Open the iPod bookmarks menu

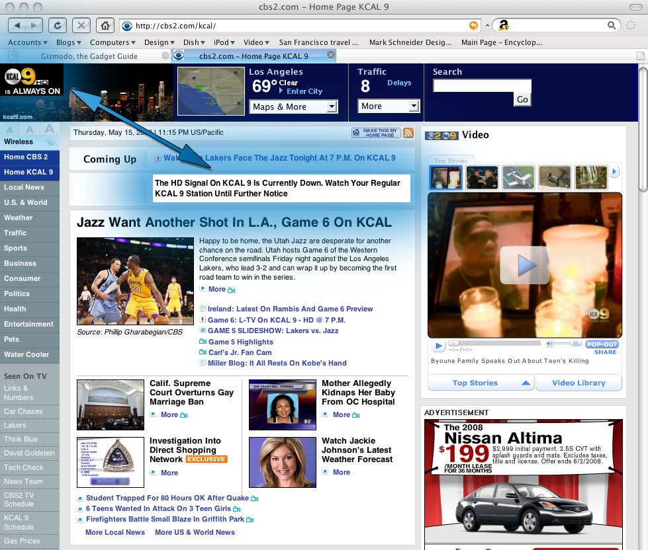click(x=224, y=42)
